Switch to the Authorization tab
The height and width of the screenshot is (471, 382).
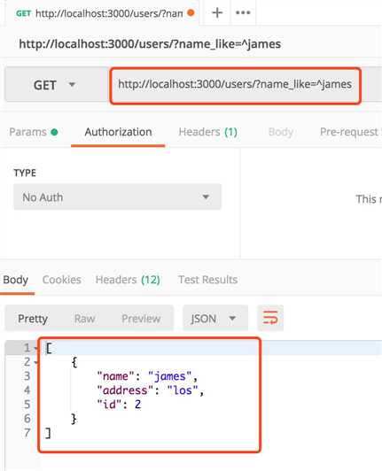click(118, 132)
